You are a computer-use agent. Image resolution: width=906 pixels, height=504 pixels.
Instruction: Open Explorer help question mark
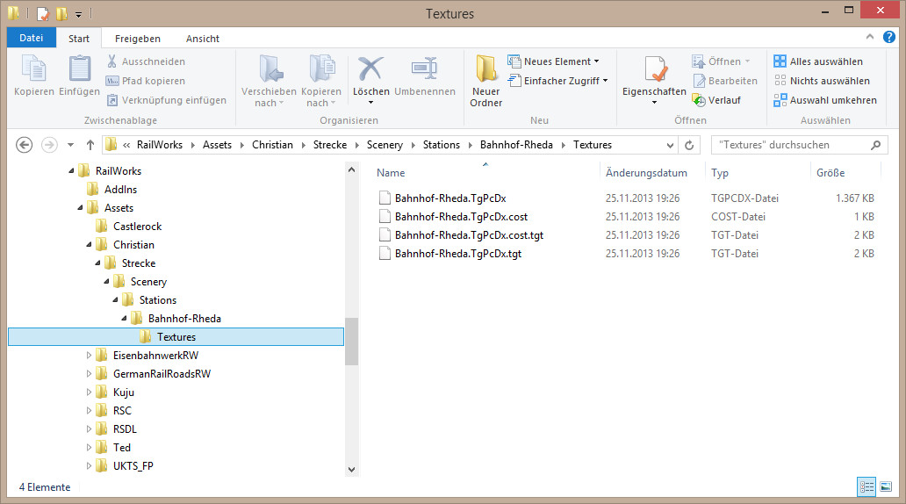tap(889, 37)
